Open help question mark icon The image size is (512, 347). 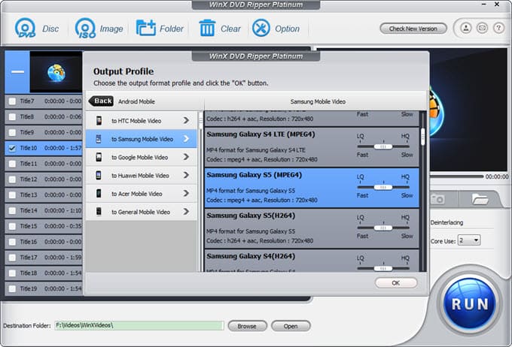(x=498, y=28)
